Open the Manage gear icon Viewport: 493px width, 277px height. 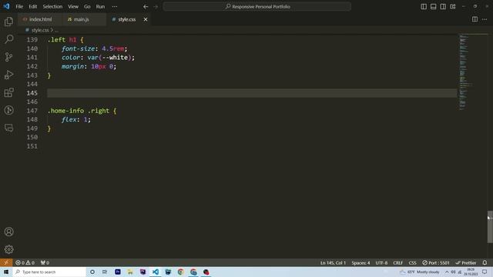(x=8, y=249)
